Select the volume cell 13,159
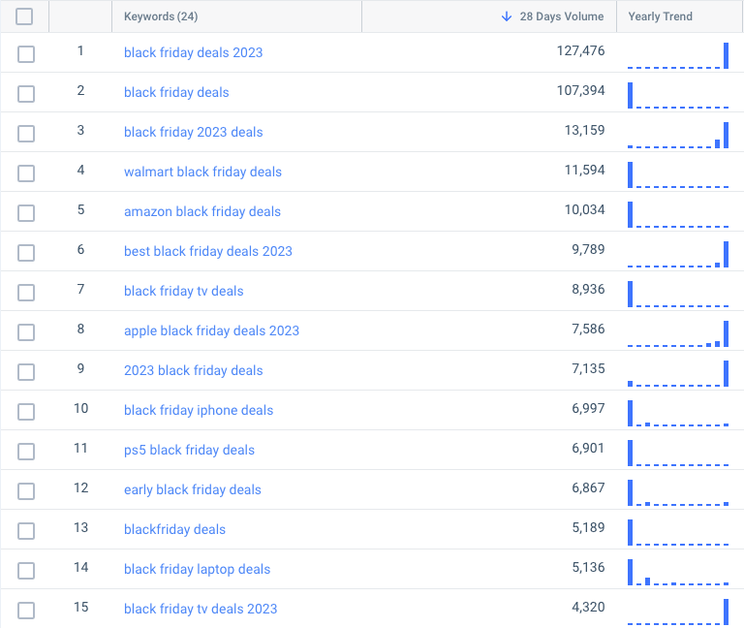This screenshot has height=628, width=744. pos(584,131)
